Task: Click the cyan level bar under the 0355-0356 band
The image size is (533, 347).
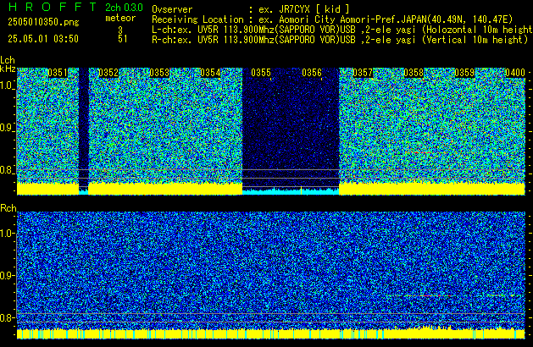Action: click(x=291, y=191)
